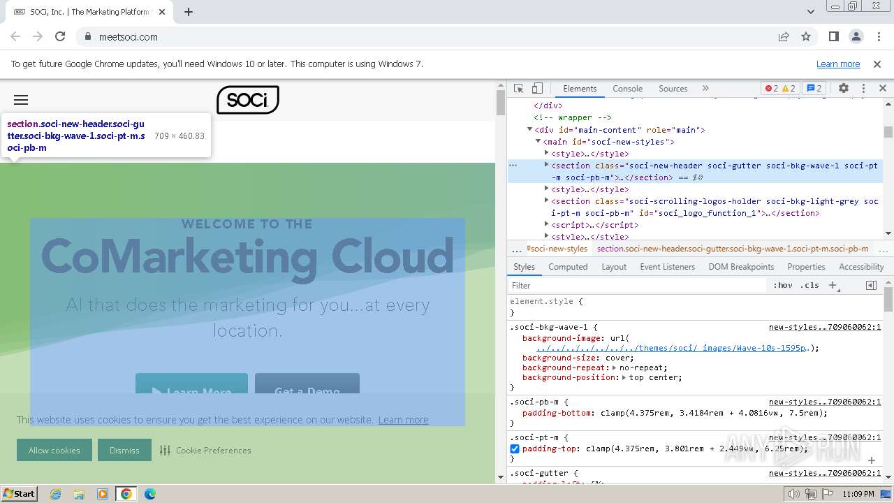Expand the soci-new-header section node
The height and width of the screenshot is (503, 894).
[x=547, y=166]
